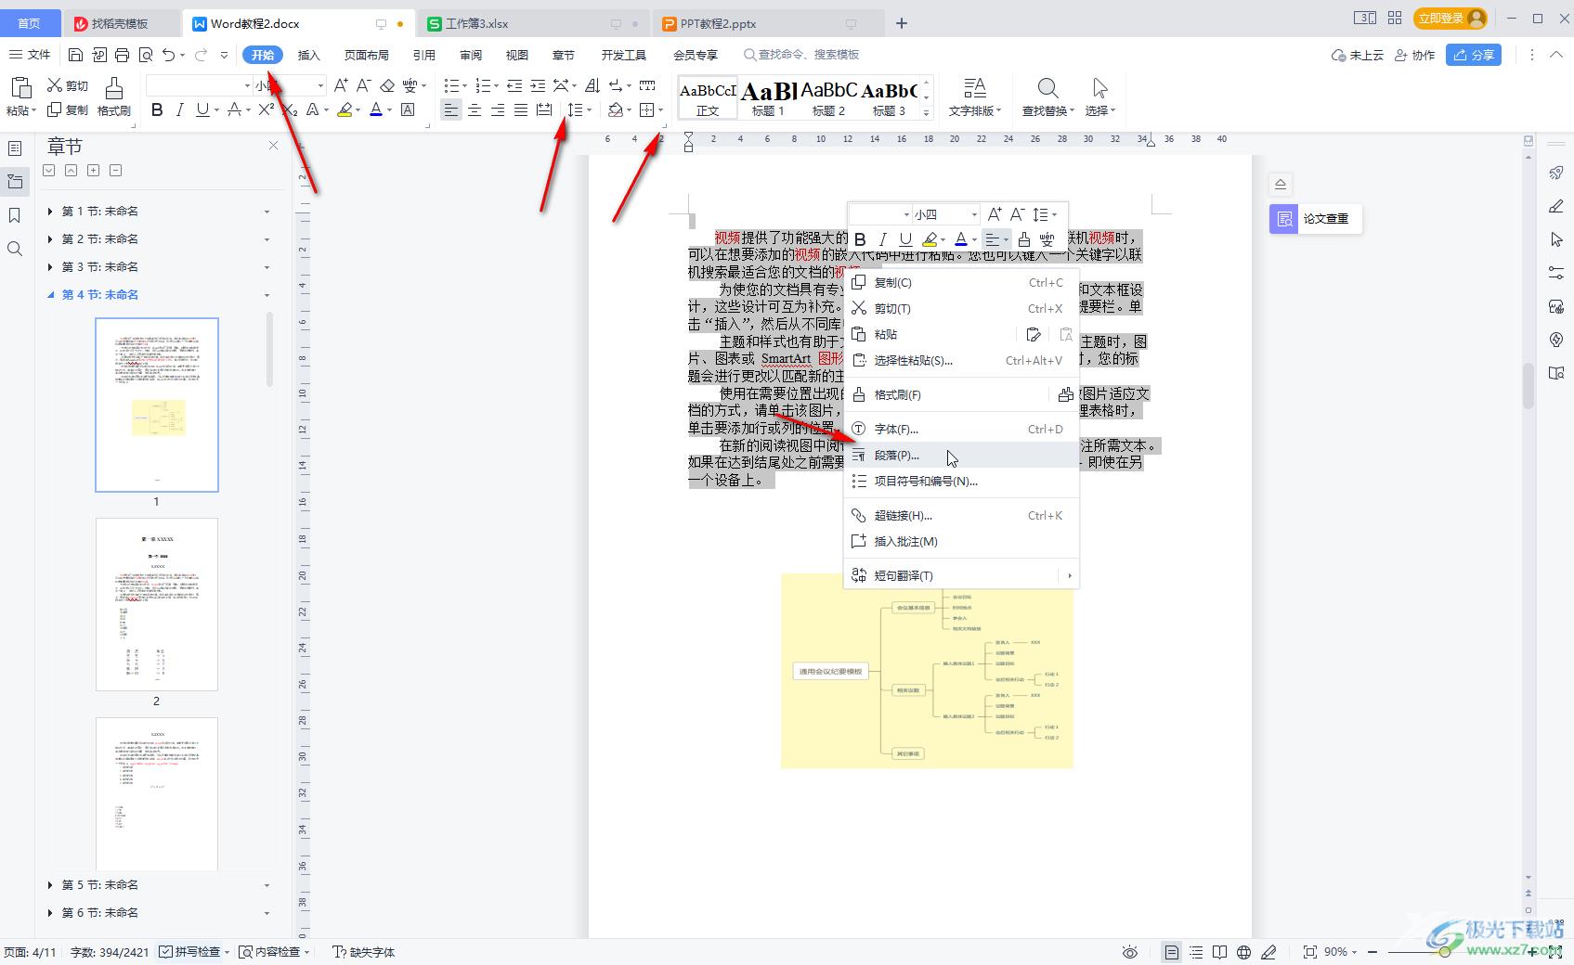Viewport: 1574px width, 965px height.
Task: Click the font color A swatch in ribbon
Action: coord(375,109)
